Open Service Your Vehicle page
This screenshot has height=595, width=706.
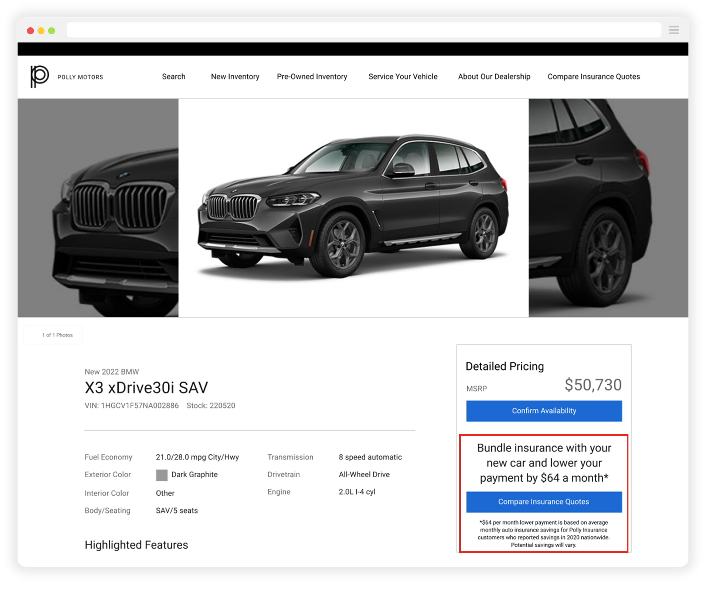point(403,77)
